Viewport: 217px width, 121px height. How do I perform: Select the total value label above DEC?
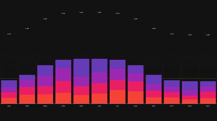[208, 35]
